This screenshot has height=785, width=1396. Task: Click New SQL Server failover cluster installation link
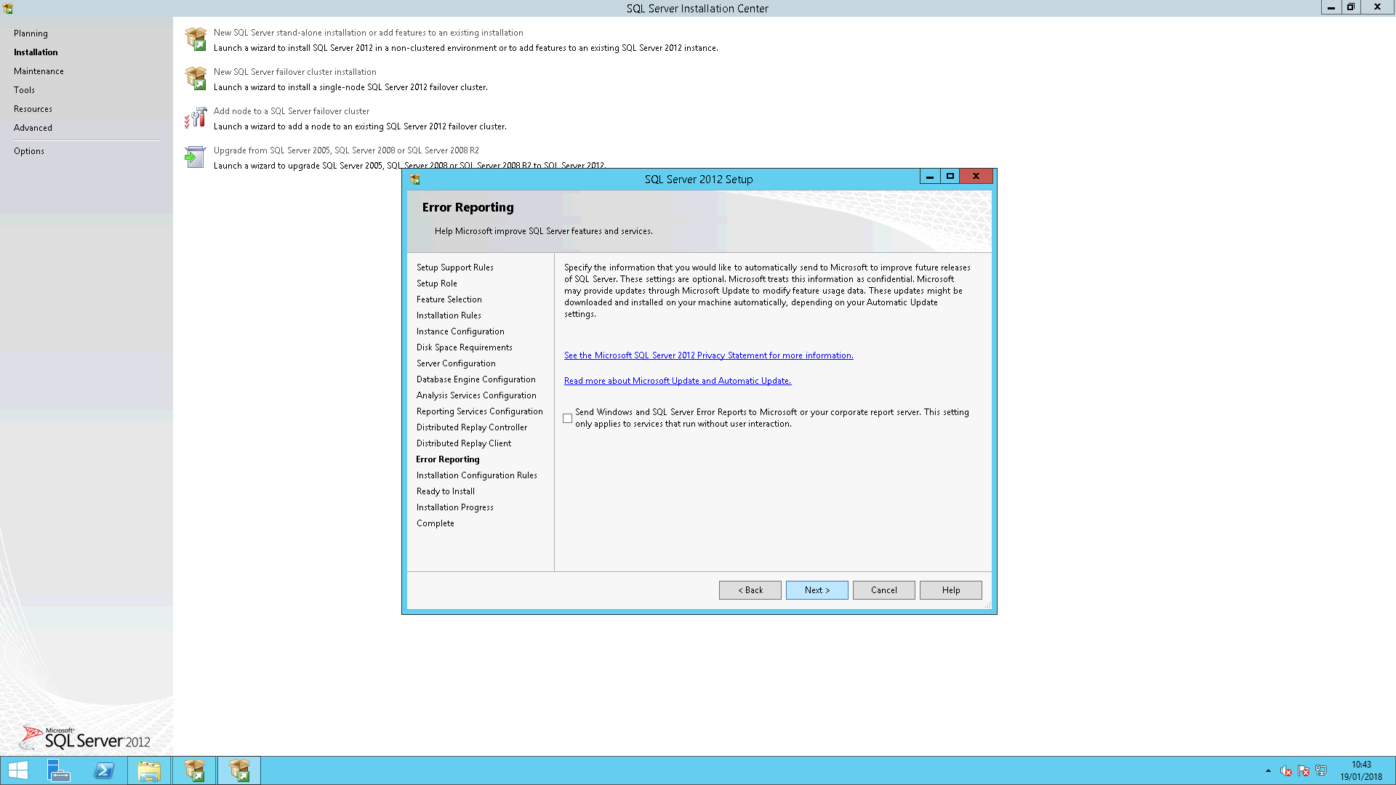click(x=295, y=72)
